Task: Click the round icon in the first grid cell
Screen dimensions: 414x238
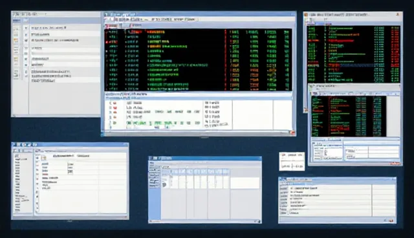Action: pyautogui.click(x=164, y=184)
